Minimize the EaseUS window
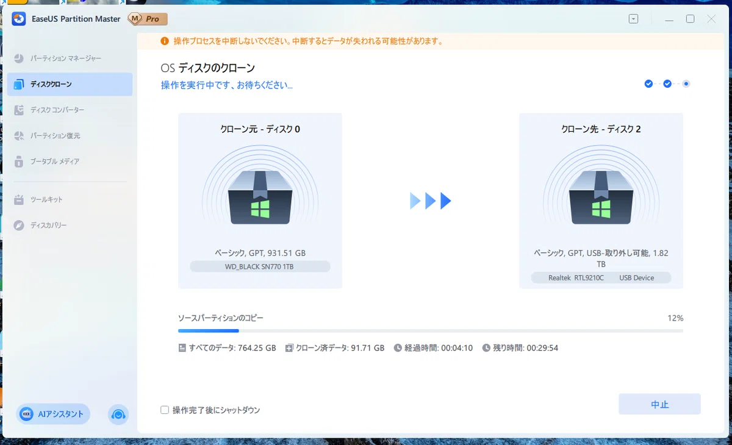The image size is (732, 445). (x=669, y=19)
